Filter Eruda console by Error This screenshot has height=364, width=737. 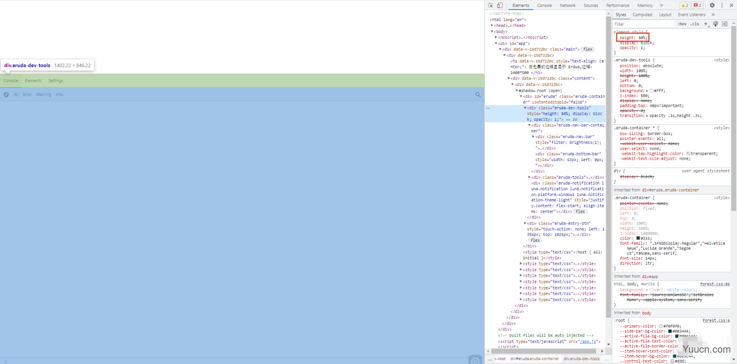click(28, 95)
